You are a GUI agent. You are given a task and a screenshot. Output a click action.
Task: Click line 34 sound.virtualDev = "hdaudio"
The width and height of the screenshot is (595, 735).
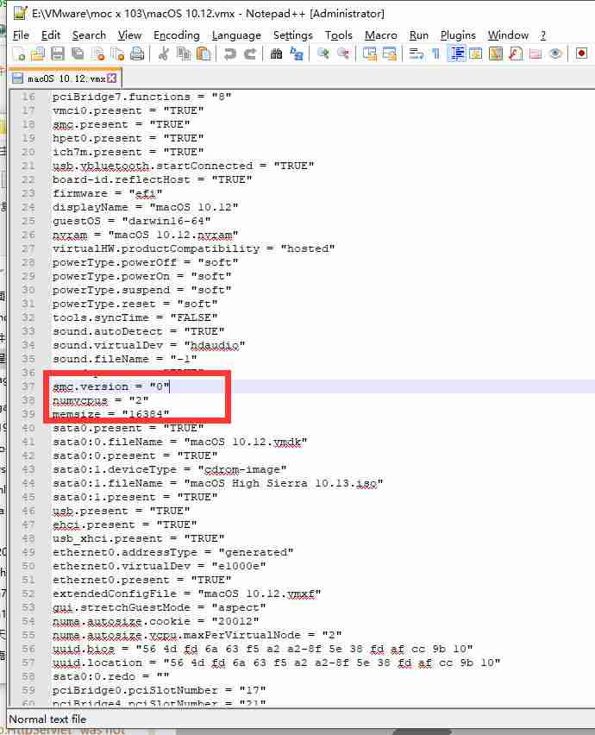pyautogui.click(x=148, y=345)
